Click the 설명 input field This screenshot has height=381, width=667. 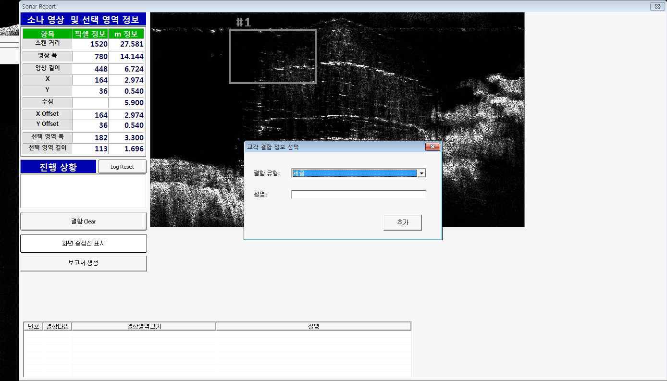click(358, 195)
